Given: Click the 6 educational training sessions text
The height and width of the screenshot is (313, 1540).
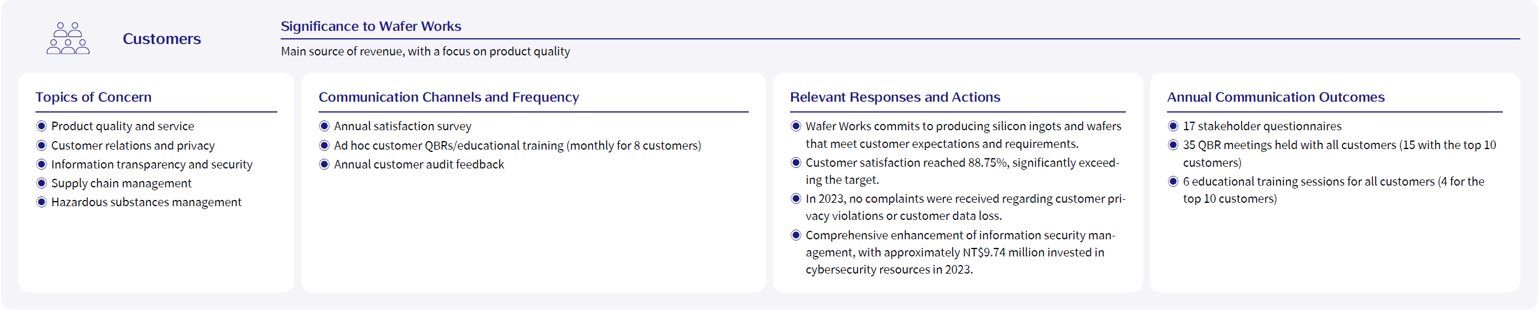Looking at the screenshot, I should coord(1334,190).
